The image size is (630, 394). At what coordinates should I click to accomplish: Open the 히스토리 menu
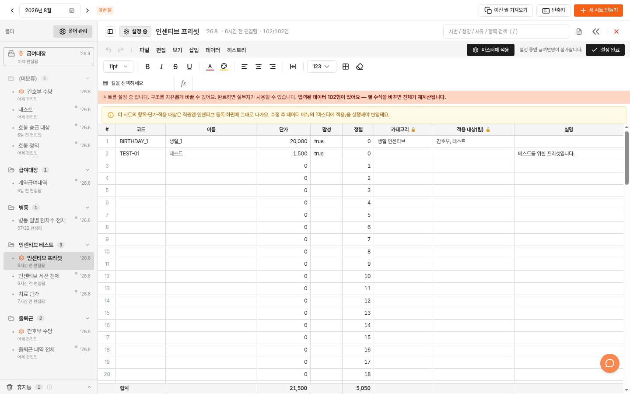coord(236,50)
